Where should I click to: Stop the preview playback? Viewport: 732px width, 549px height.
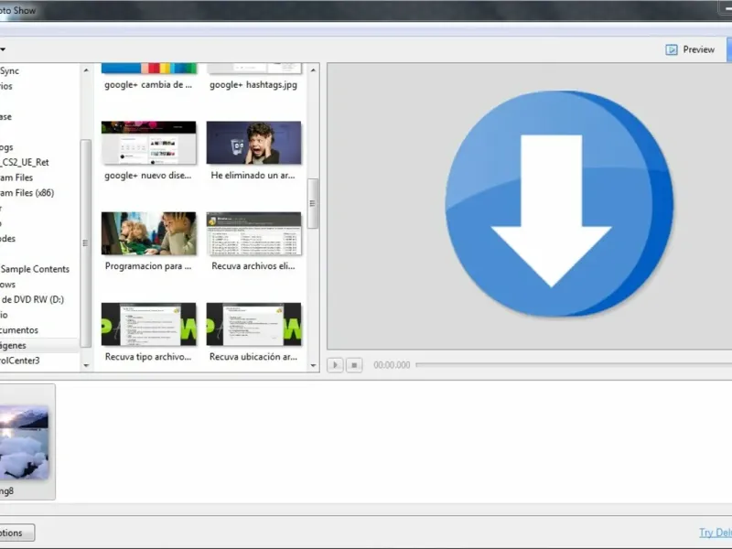354,365
